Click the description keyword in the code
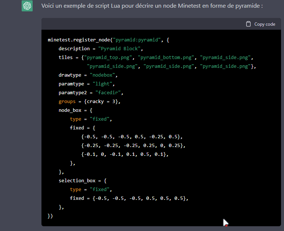Screen dimensions: 284x231 [74, 49]
